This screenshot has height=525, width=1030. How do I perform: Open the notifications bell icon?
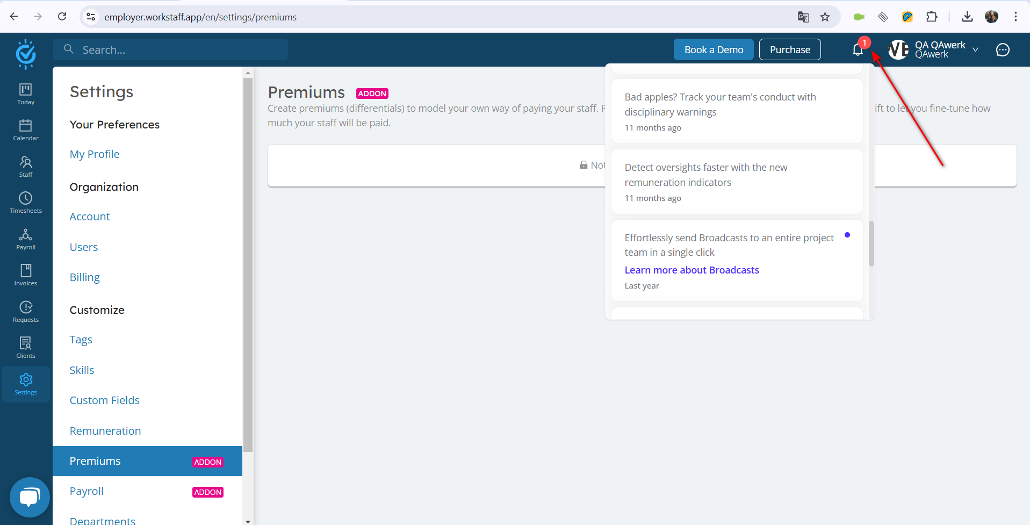click(858, 50)
